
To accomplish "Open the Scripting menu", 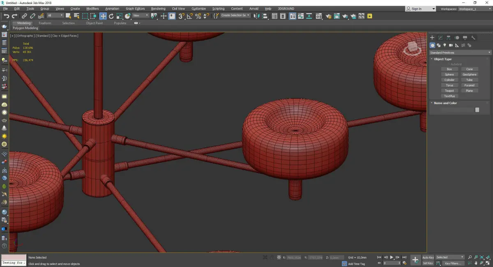I will 218,9.
